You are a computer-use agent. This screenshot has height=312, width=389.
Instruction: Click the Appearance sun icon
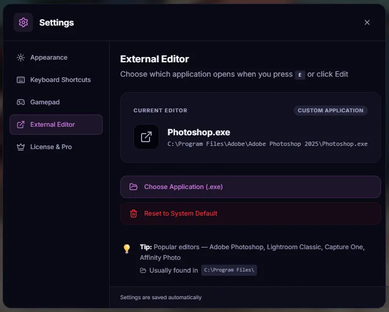(x=21, y=58)
